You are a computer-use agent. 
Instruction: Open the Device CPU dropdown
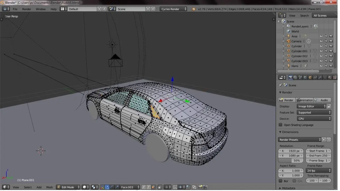(314, 119)
